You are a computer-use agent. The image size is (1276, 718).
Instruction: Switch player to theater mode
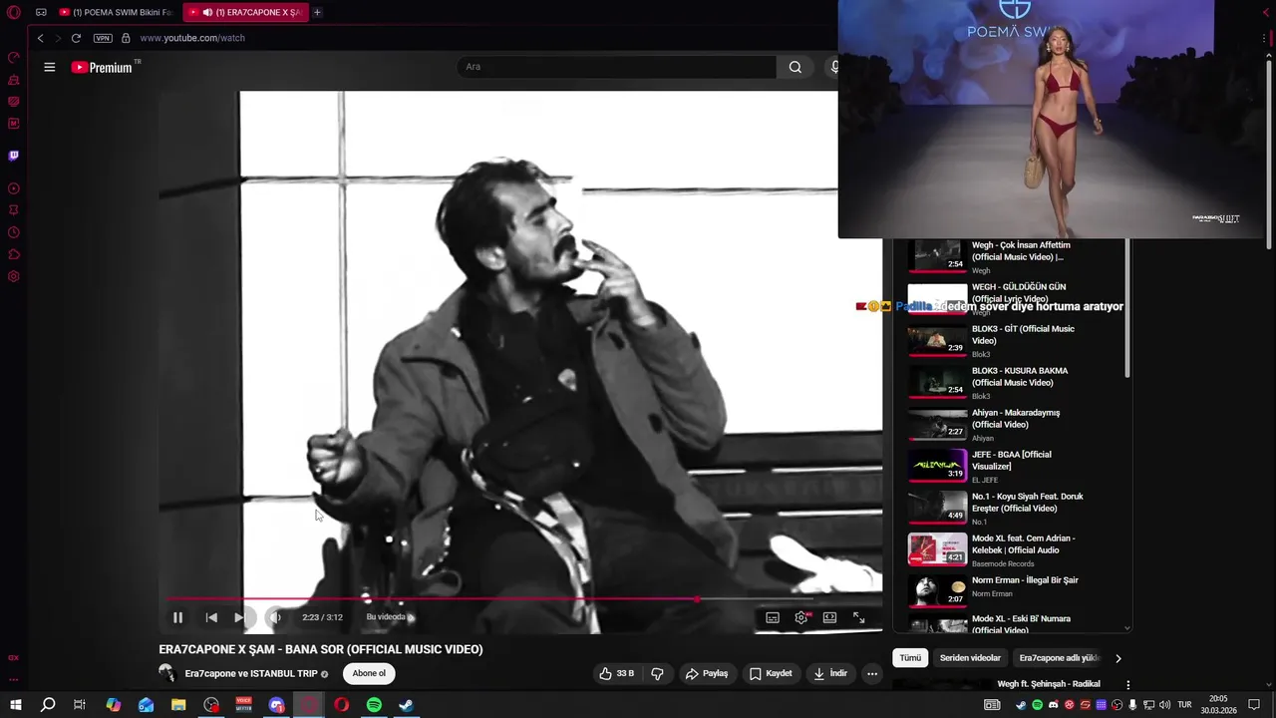click(829, 617)
